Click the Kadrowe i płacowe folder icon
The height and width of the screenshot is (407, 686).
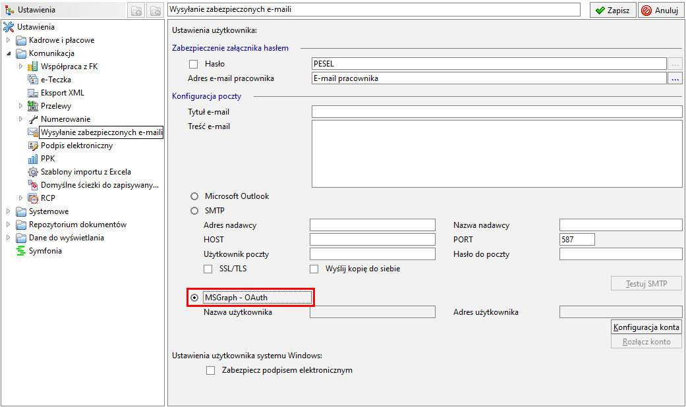tap(21, 40)
